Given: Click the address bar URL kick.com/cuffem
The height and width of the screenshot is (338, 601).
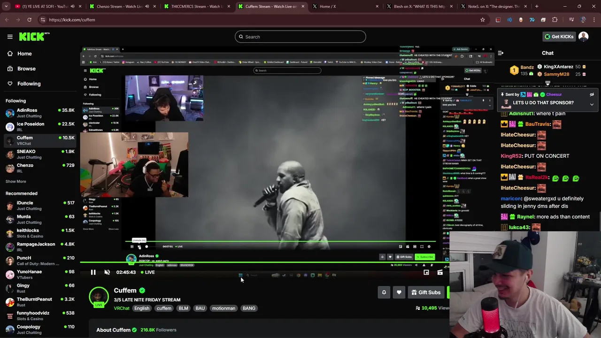Looking at the screenshot, I should coord(72,20).
